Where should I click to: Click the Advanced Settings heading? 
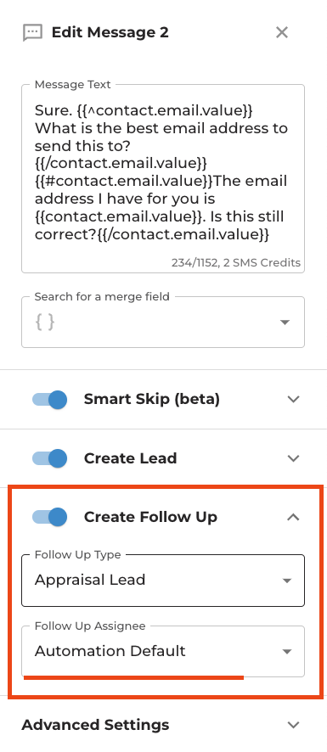click(95, 725)
